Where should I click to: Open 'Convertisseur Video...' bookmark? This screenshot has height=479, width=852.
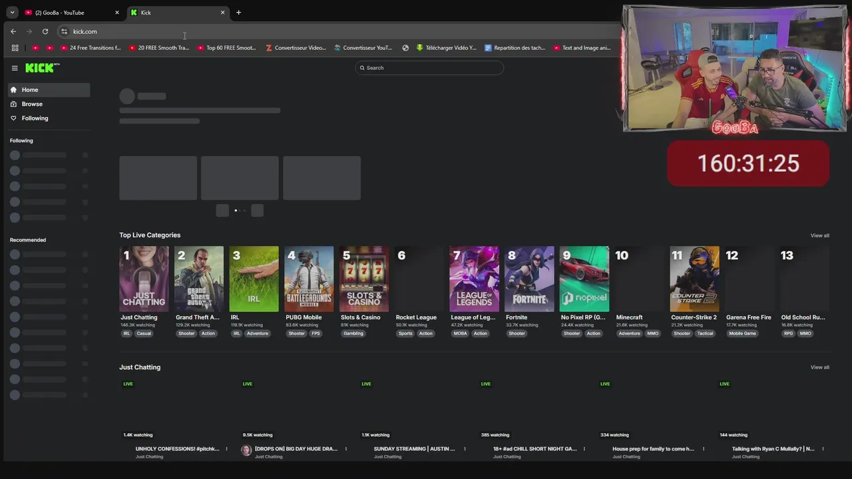[x=296, y=48]
